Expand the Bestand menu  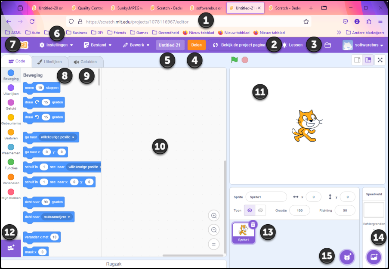(x=98, y=45)
